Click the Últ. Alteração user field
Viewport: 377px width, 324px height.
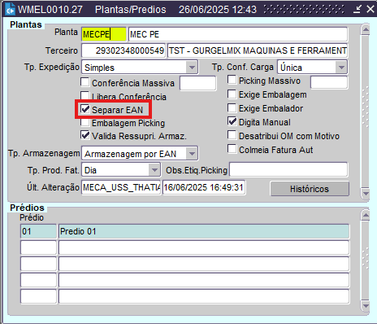pyautogui.click(x=121, y=187)
